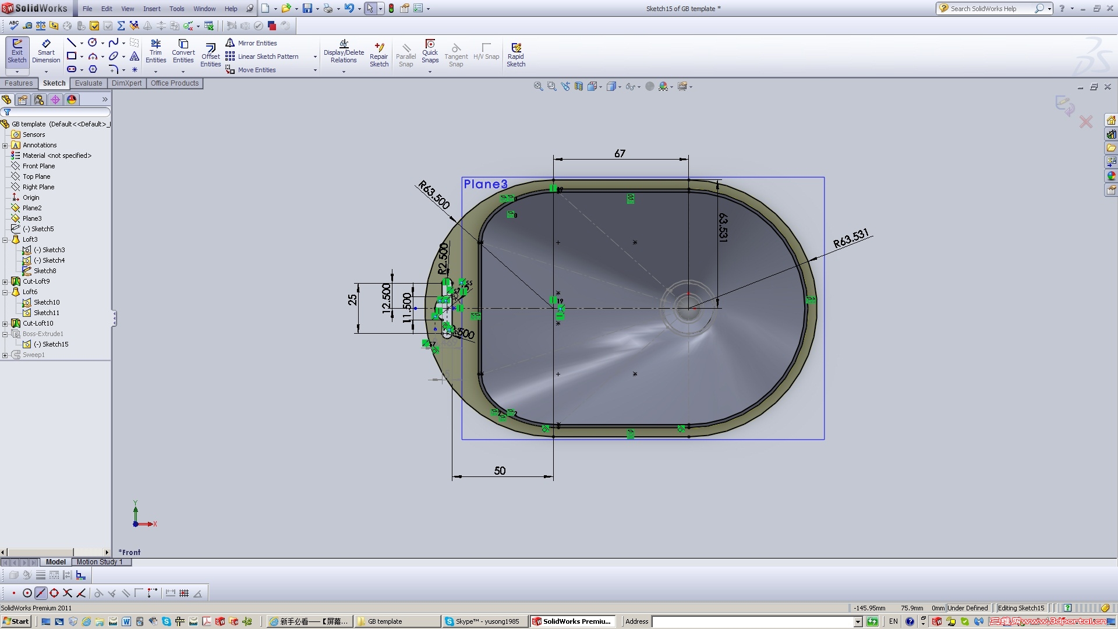Click the Windows Start button
This screenshot has width=1118, height=629.
coord(16,621)
